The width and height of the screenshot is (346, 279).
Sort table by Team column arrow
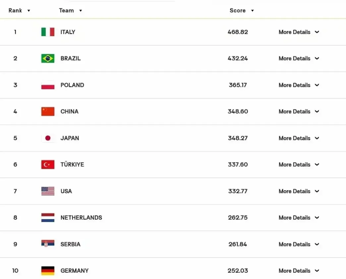[x=81, y=11]
